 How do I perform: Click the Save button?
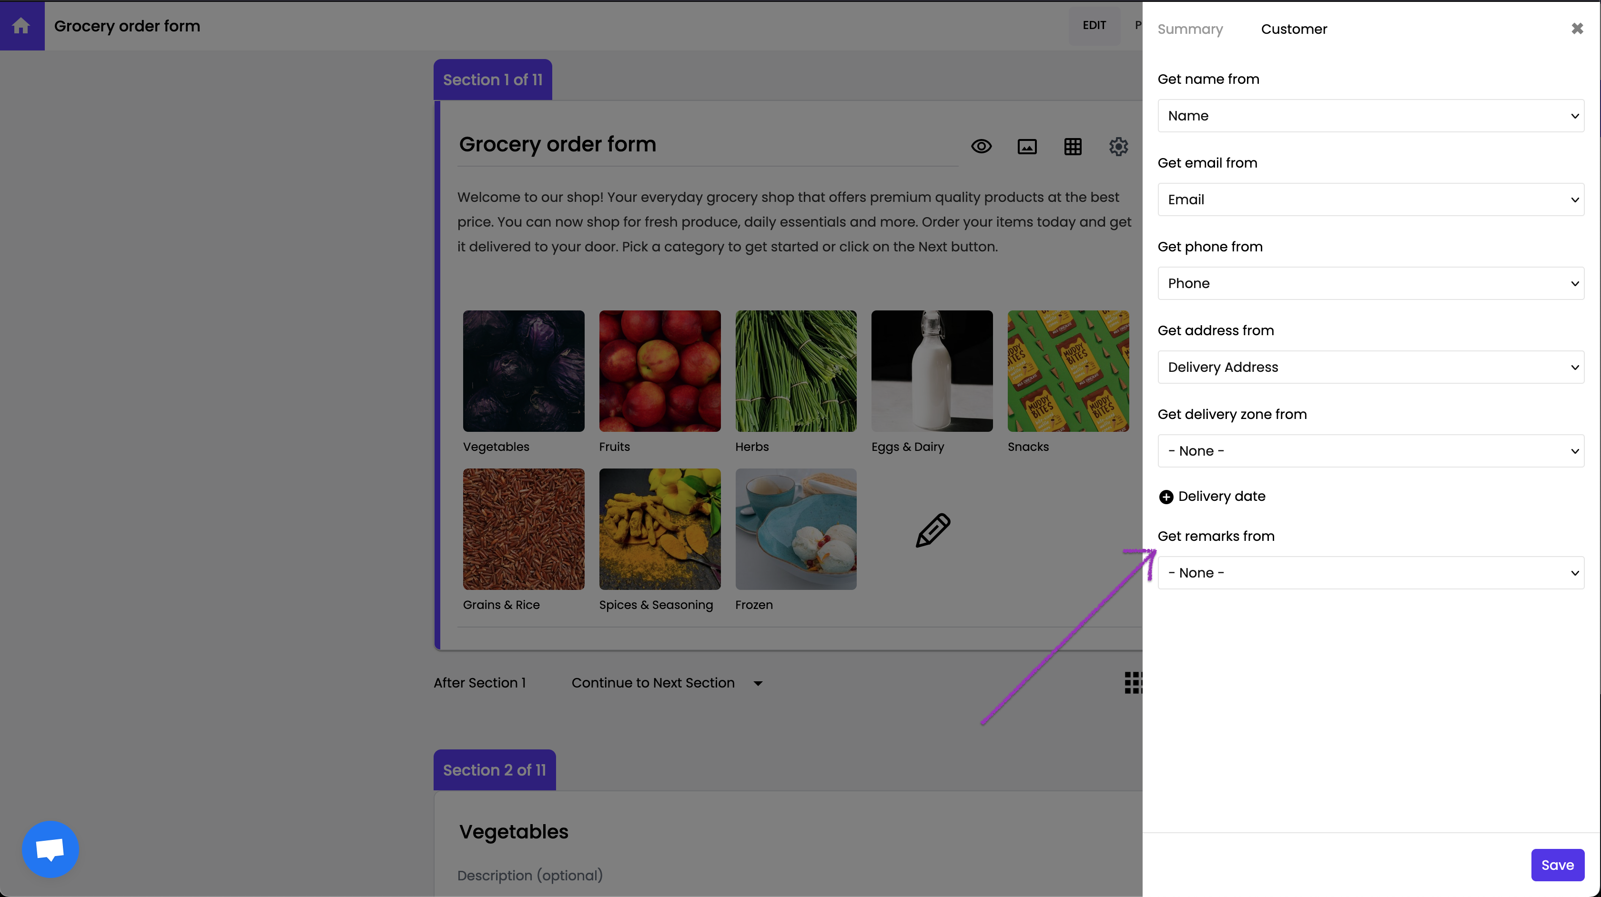(1557, 865)
